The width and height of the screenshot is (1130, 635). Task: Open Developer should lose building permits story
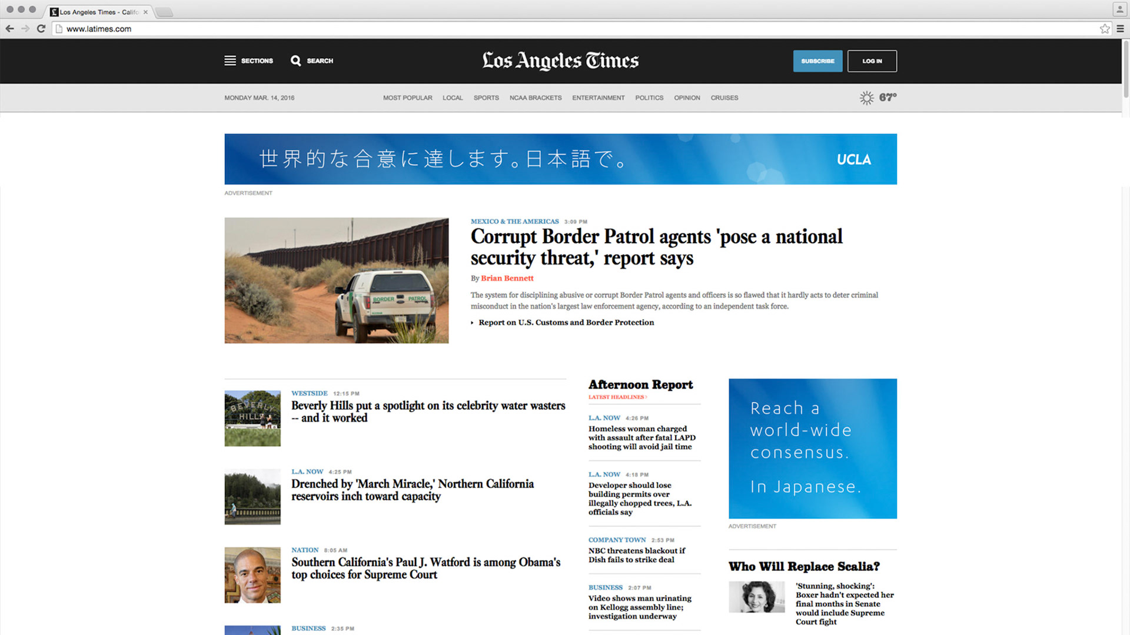(640, 499)
